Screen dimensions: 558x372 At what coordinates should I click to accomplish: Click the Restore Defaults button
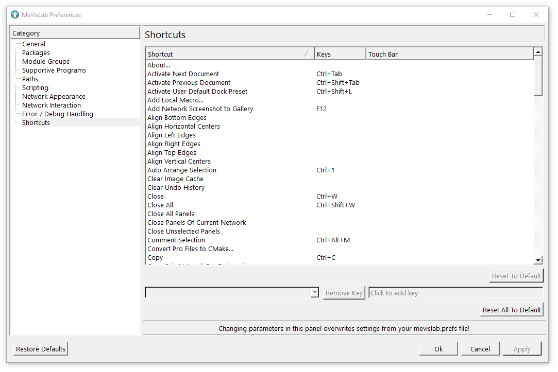(41, 349)
